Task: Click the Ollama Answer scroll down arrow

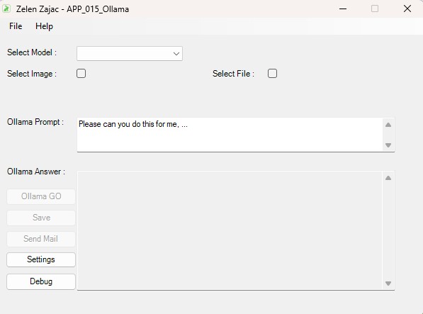Action: (x=388, y=284)
